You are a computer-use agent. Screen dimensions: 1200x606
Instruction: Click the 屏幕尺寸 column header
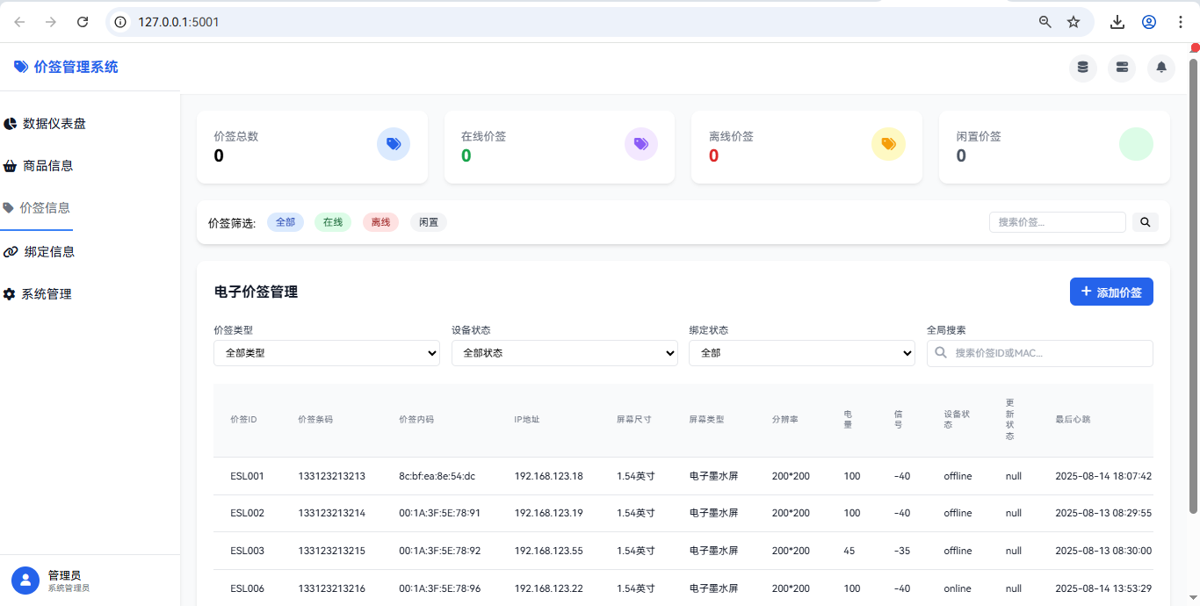coord(634,420)
